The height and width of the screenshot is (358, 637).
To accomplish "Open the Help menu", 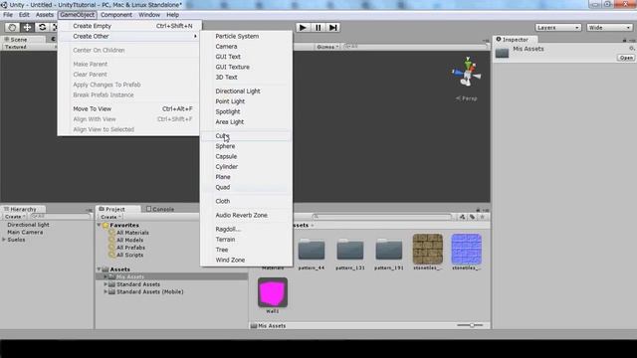I will click(172, 15).
